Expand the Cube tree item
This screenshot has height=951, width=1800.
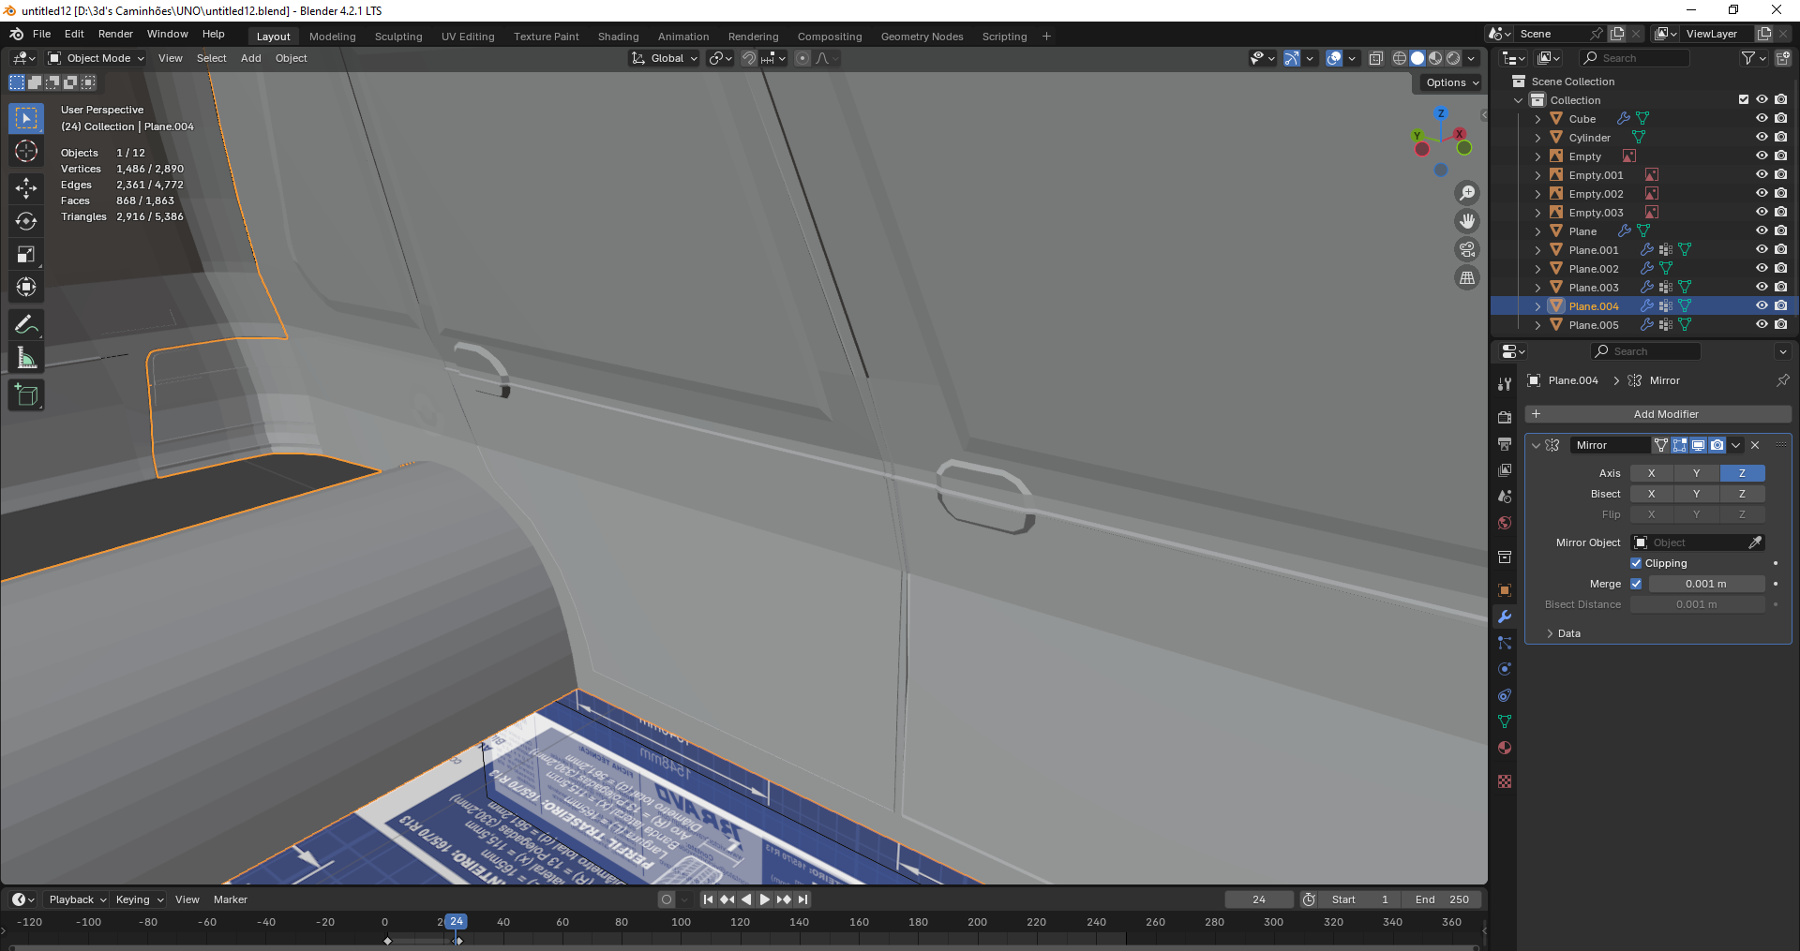pos(1537,119)
